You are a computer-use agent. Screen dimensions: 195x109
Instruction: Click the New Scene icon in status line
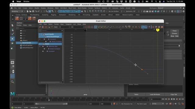pyautogui.click(x=27, y=11)
